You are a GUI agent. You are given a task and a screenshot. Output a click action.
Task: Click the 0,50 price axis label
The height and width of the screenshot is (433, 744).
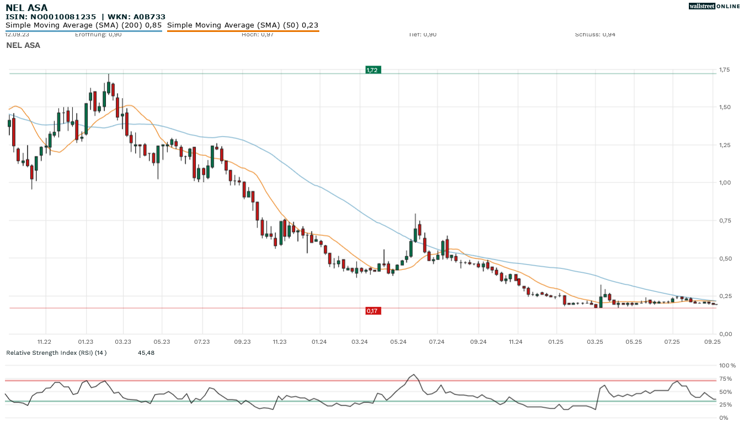pyautogui.click(x=724, y=258)
